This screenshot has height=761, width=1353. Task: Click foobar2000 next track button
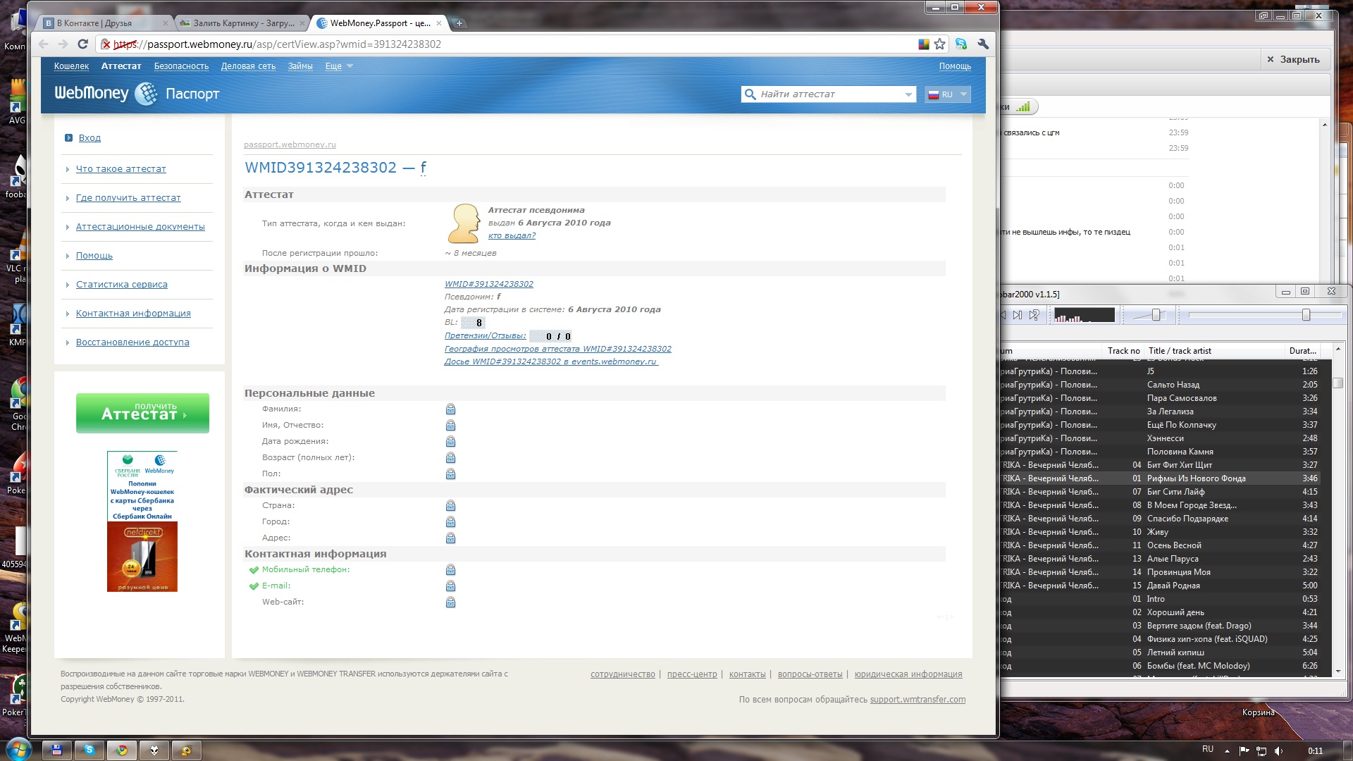pos(1018,315)
